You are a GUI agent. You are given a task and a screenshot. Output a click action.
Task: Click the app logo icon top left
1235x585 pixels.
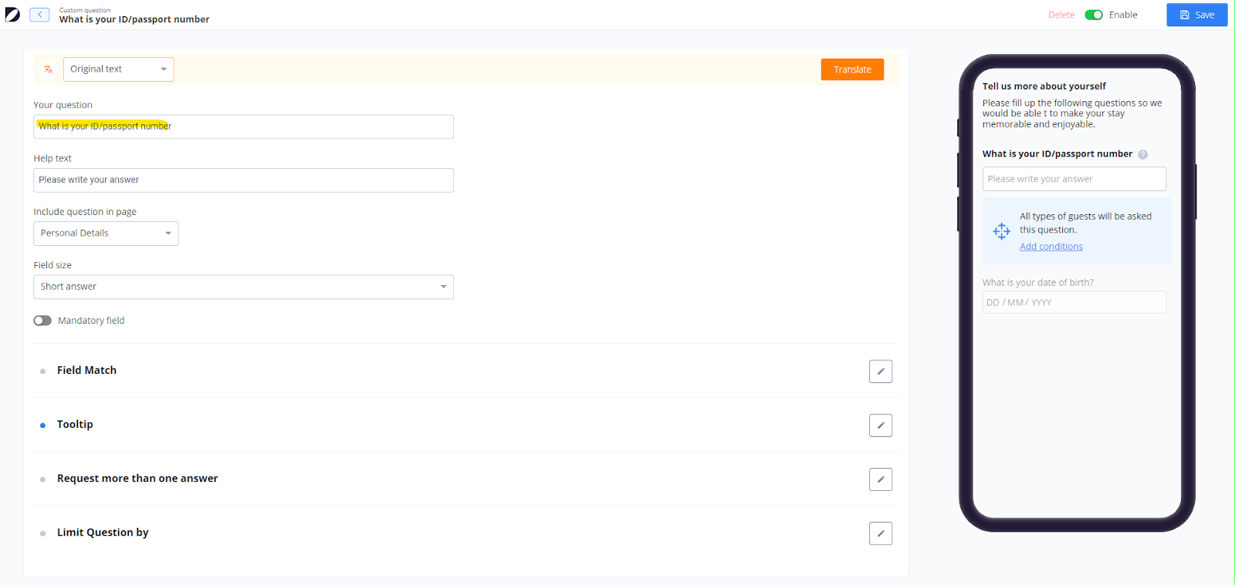(12, 15)
